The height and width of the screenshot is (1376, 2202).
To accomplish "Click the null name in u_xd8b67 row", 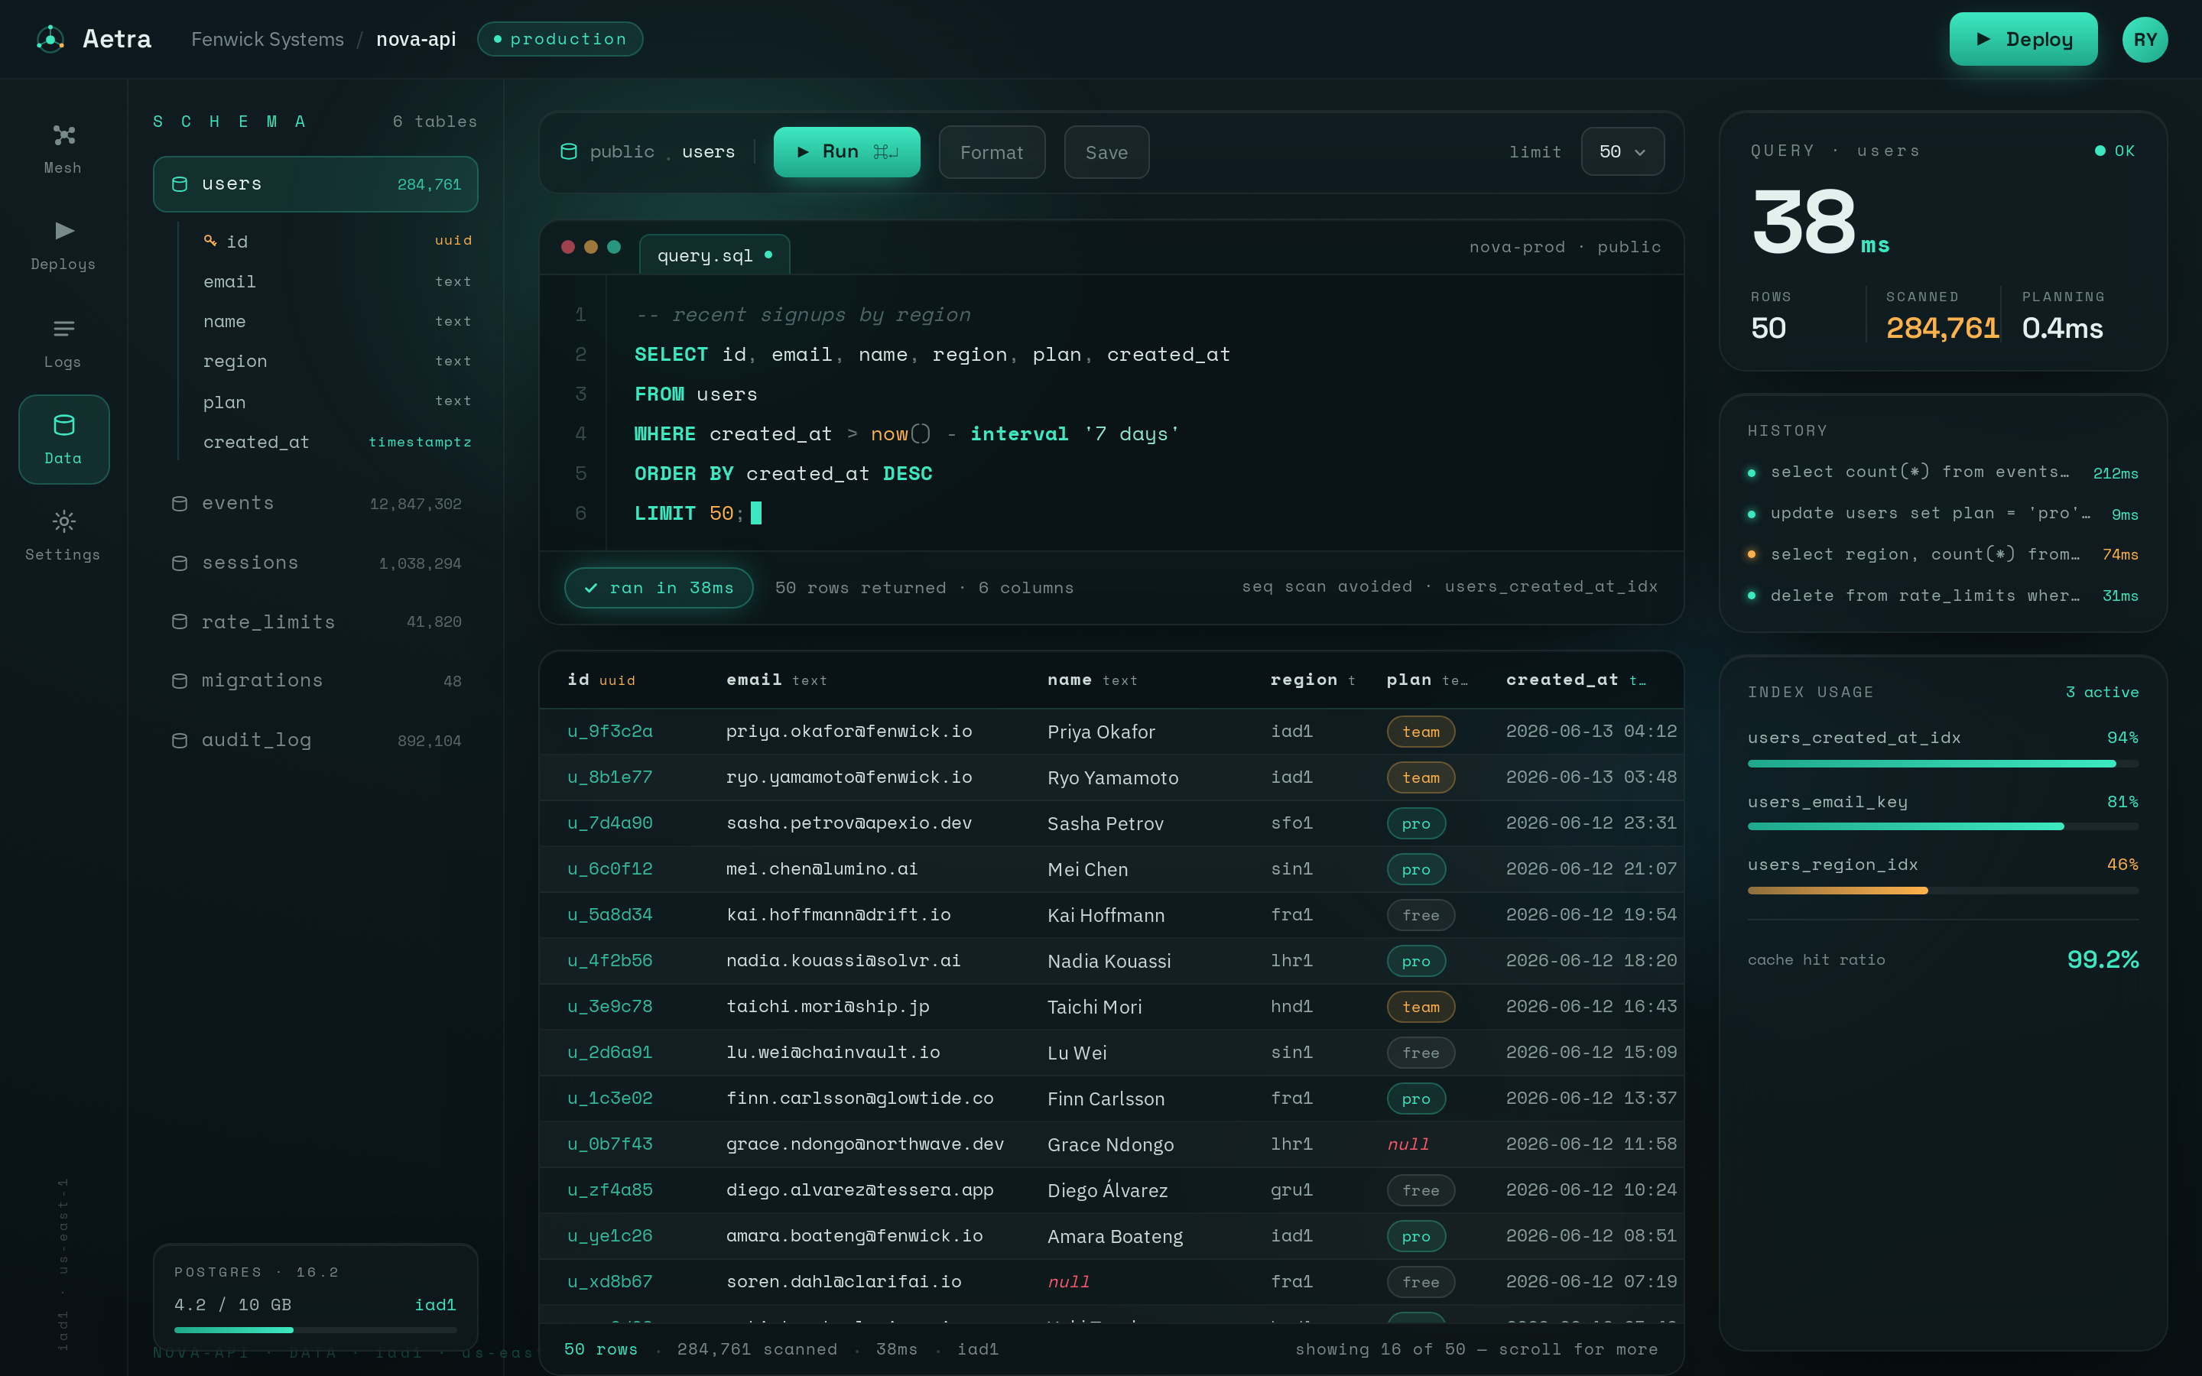I will (1068, 1281).
